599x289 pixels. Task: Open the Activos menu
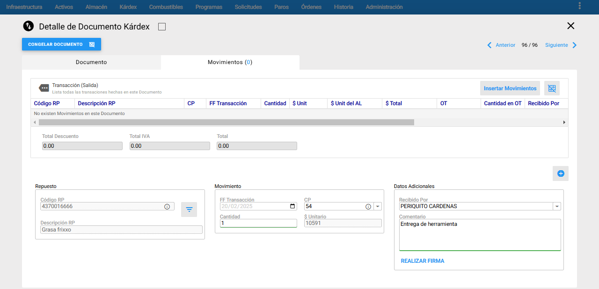(x=64, y=7)
